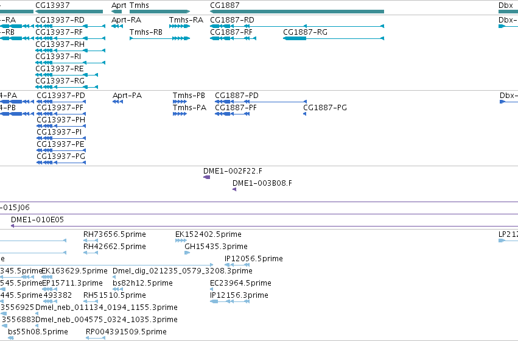
Task: Select the CG13937 gene bar
Action: tap(69, 12)
